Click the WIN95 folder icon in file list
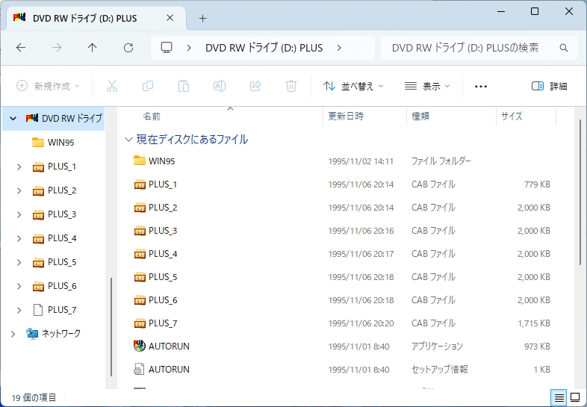The image size is (587, 407). coord(139,161)
